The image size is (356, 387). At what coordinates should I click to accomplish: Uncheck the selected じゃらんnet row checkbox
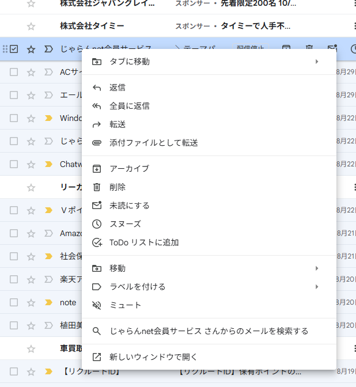coord(14,49)
